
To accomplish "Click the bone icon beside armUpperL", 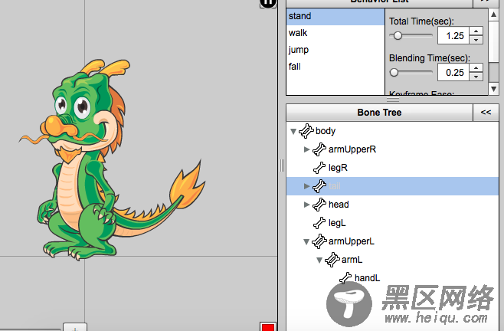I will [319, 241].
